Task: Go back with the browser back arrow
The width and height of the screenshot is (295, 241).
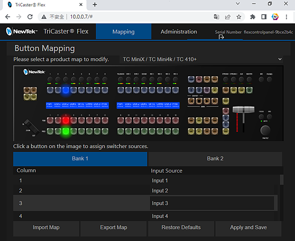Action: tap(8, 17)
